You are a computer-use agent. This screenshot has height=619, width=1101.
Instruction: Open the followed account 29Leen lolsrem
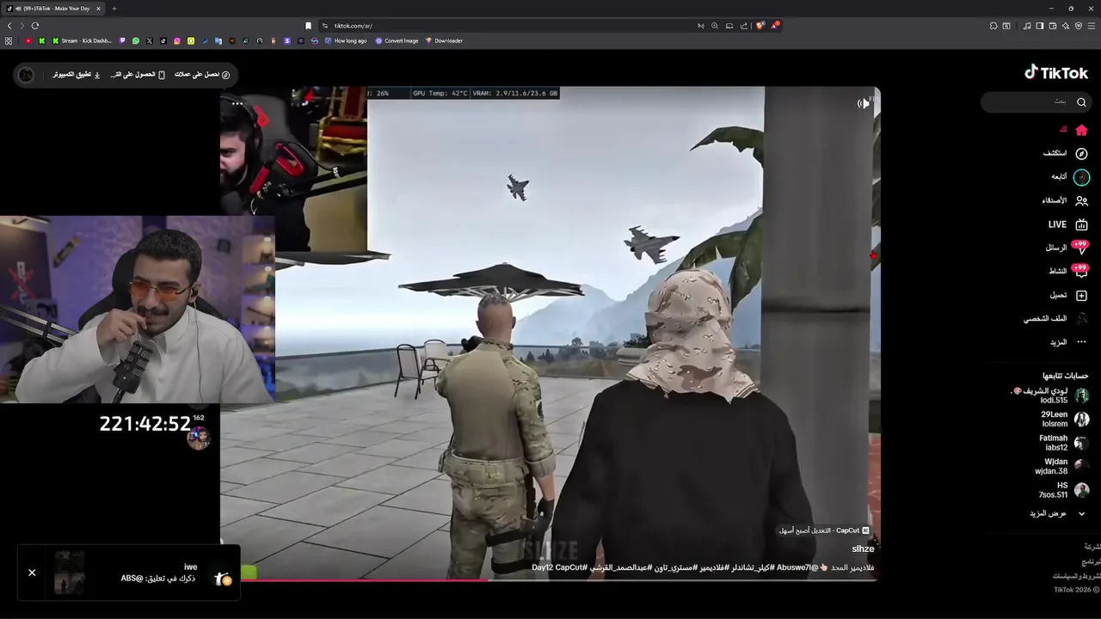(x=1065, y=419)
